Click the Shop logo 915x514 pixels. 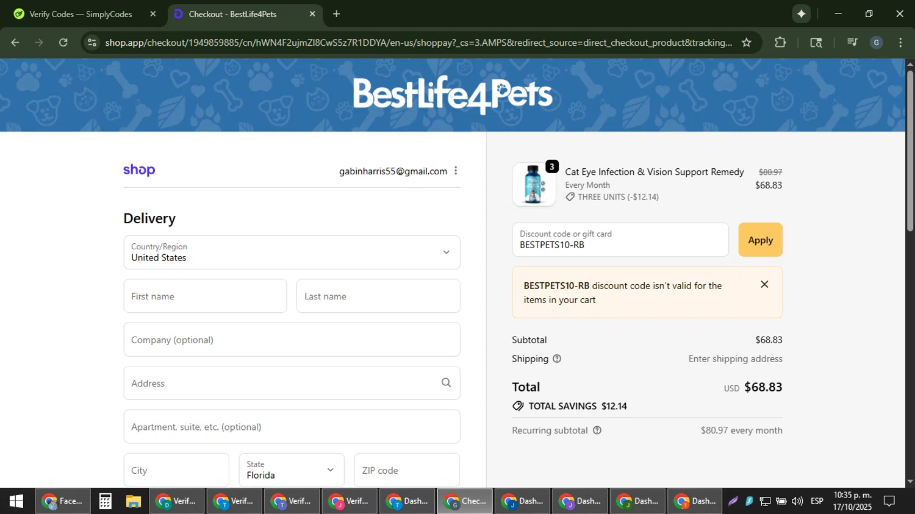tap(139, 170)
